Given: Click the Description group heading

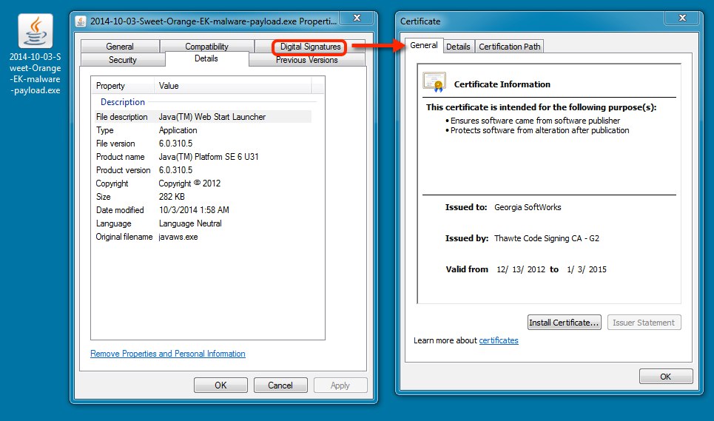Looking at the screenshot, I should [x=123, y=102].
